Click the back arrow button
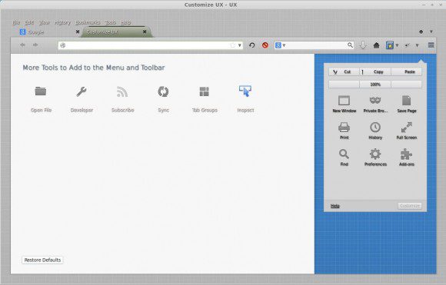The width and height of the screenshot is (446, 285). pyautogui.click(x=22, y=45)
